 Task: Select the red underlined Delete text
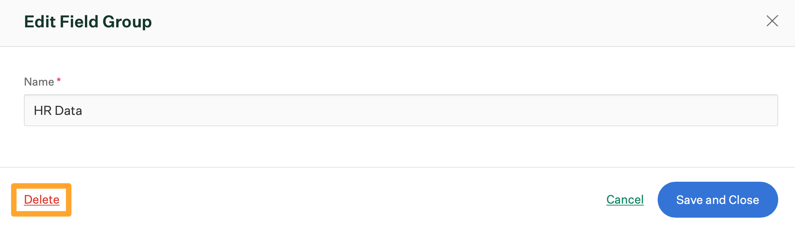click(x=41, y=200)
